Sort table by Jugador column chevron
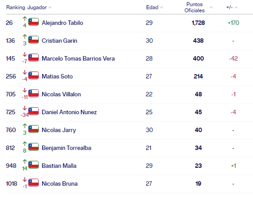This screenshot has height=197, width=253. coord(50,7)
